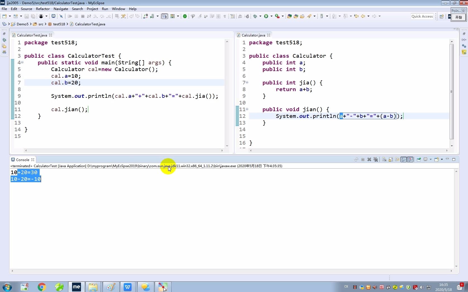The image size is (468, 292).
Task: Click the Show Whitespace Characters pilcrow icon
Action: pos(225,16)
